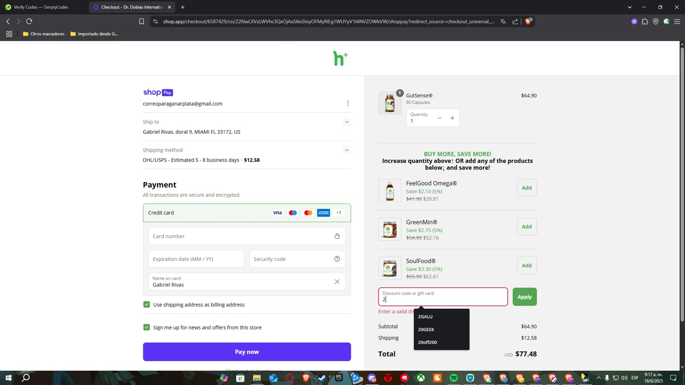Click the GreenMin product thumbnail
Image resolution: width=685 pixels, height=385 pixels.
pos(390,229)
